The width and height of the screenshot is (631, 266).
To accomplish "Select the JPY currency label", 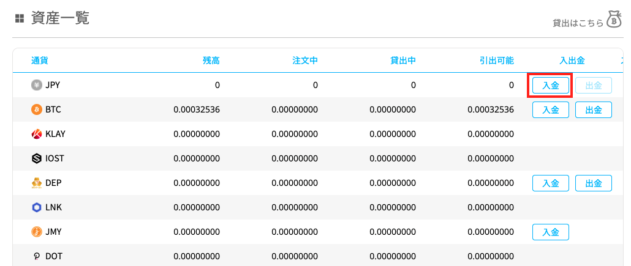I will [53, 85].
